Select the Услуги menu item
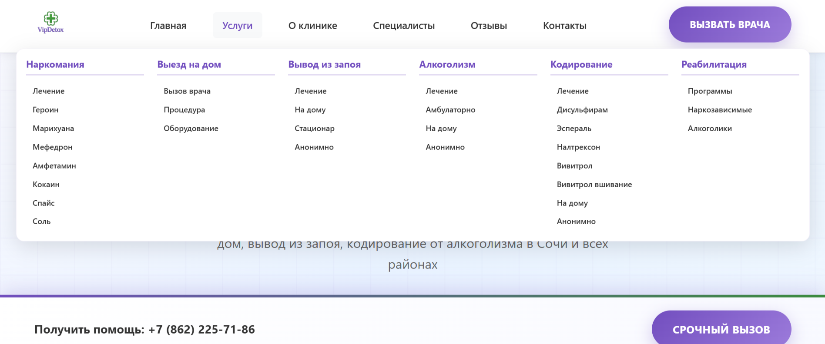 pos(238,26)
